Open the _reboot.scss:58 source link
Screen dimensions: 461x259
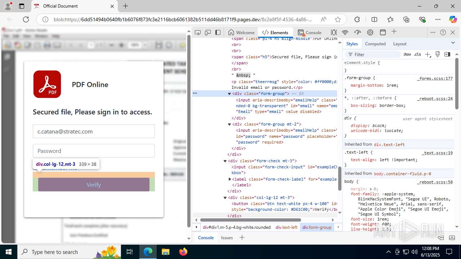435,182
